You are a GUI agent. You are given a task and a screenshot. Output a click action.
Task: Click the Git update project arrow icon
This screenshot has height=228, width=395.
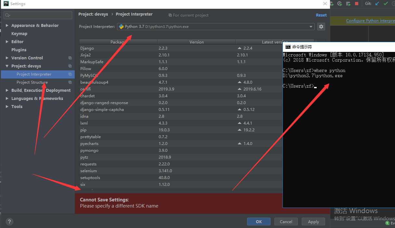click(x=377, y=4)
